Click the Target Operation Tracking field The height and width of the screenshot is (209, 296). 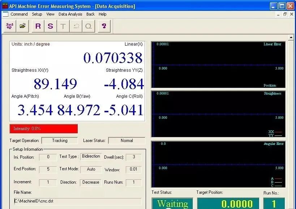60,141
